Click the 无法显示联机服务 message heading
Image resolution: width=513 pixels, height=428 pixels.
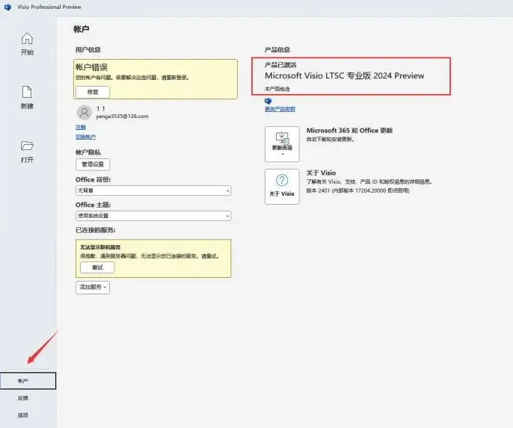click(x=100, y=247)
